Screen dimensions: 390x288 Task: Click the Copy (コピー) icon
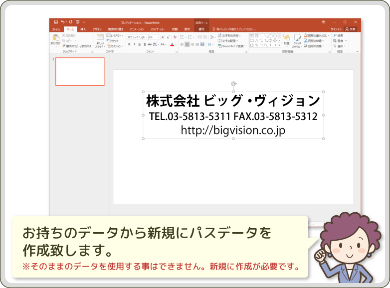coord(64,41)
